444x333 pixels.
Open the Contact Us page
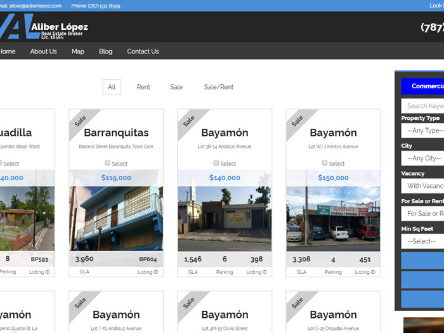(143, 51)
